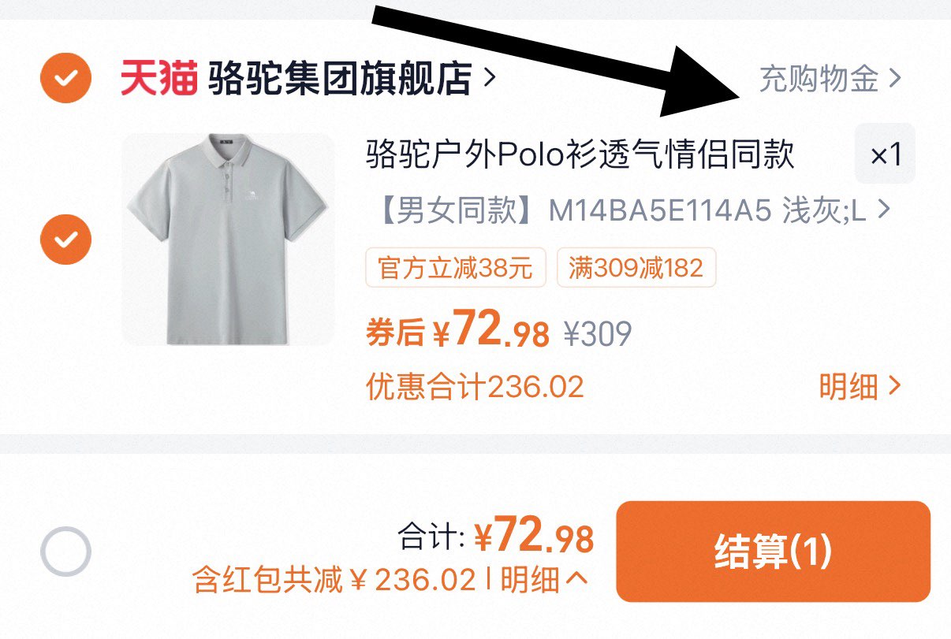This screenshot has width=951, height=639.
Task: Open the gray Polo shirt thumbnail
Action: tap(229, 239)
